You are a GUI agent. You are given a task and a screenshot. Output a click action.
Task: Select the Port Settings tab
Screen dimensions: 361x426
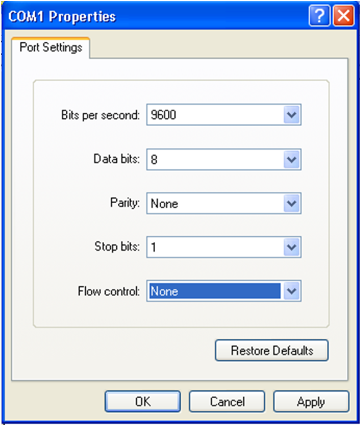coord(51,47)
